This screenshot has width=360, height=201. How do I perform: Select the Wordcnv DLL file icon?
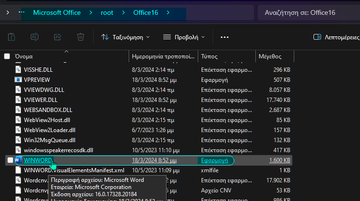(x=18, y=180)
